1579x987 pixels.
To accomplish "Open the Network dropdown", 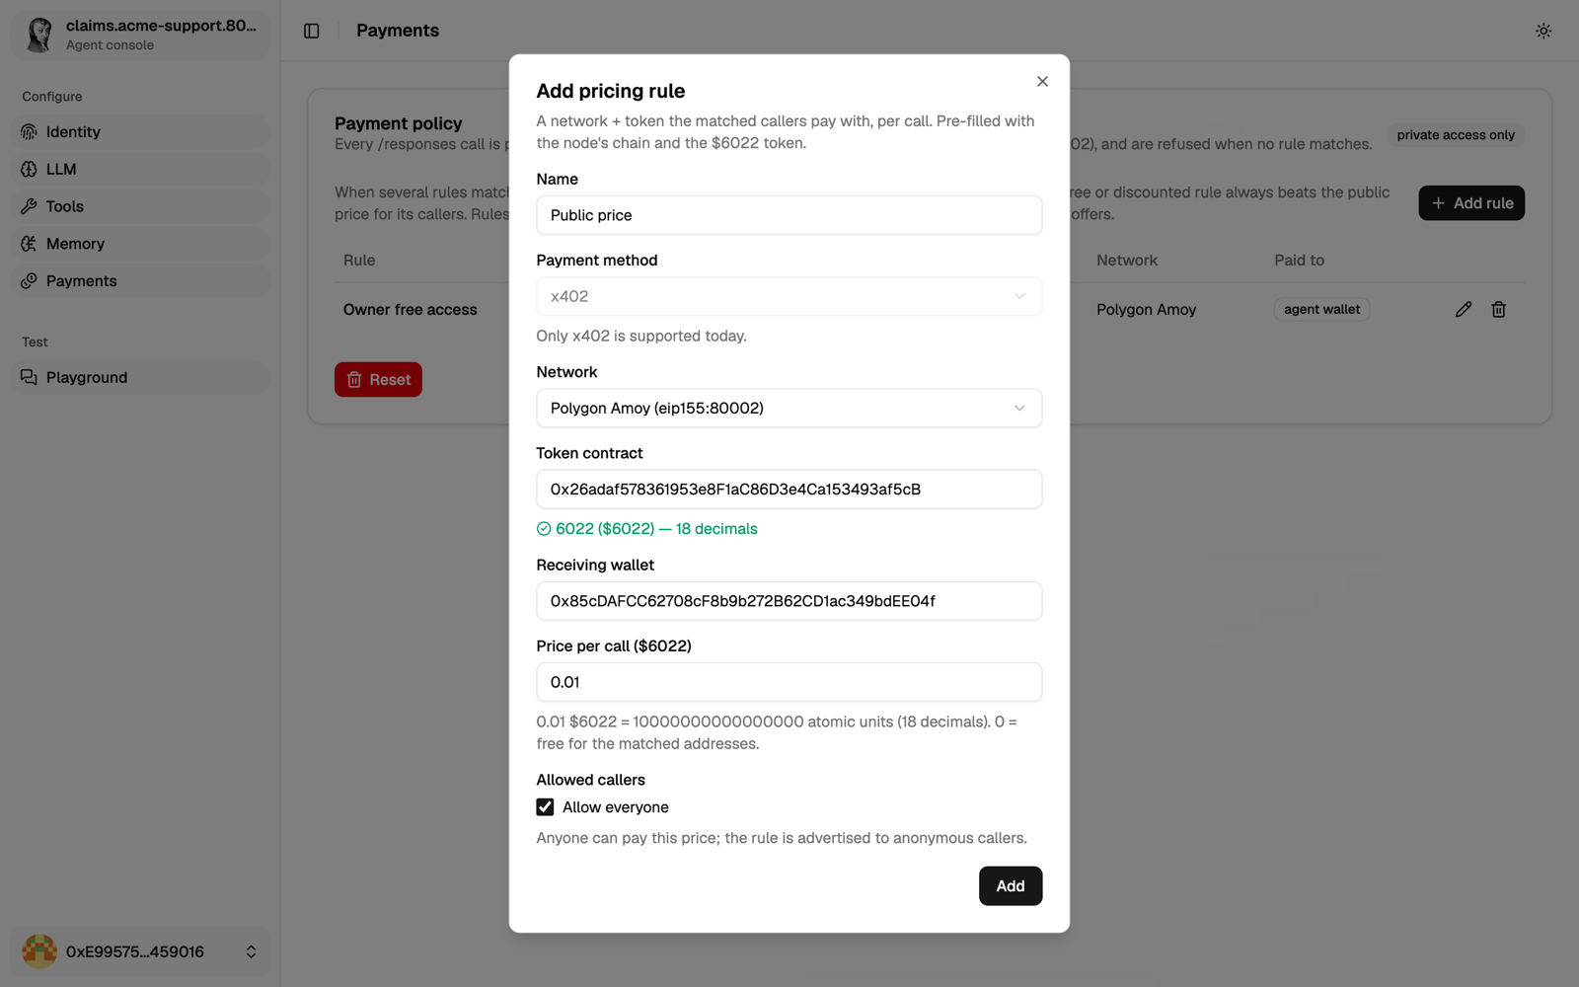I will (x=789, y=408).
